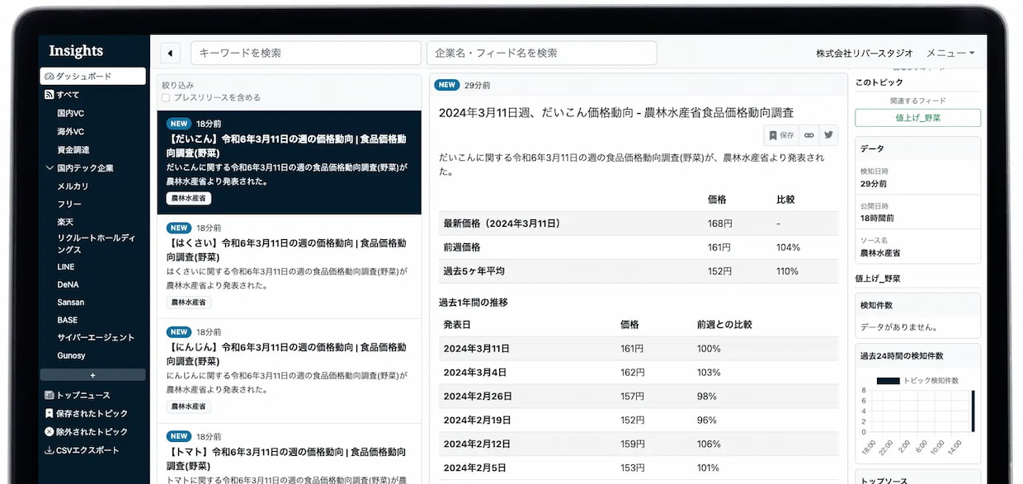
Task: Select the 国内VC feed
Action: click(x=71, y=113)
